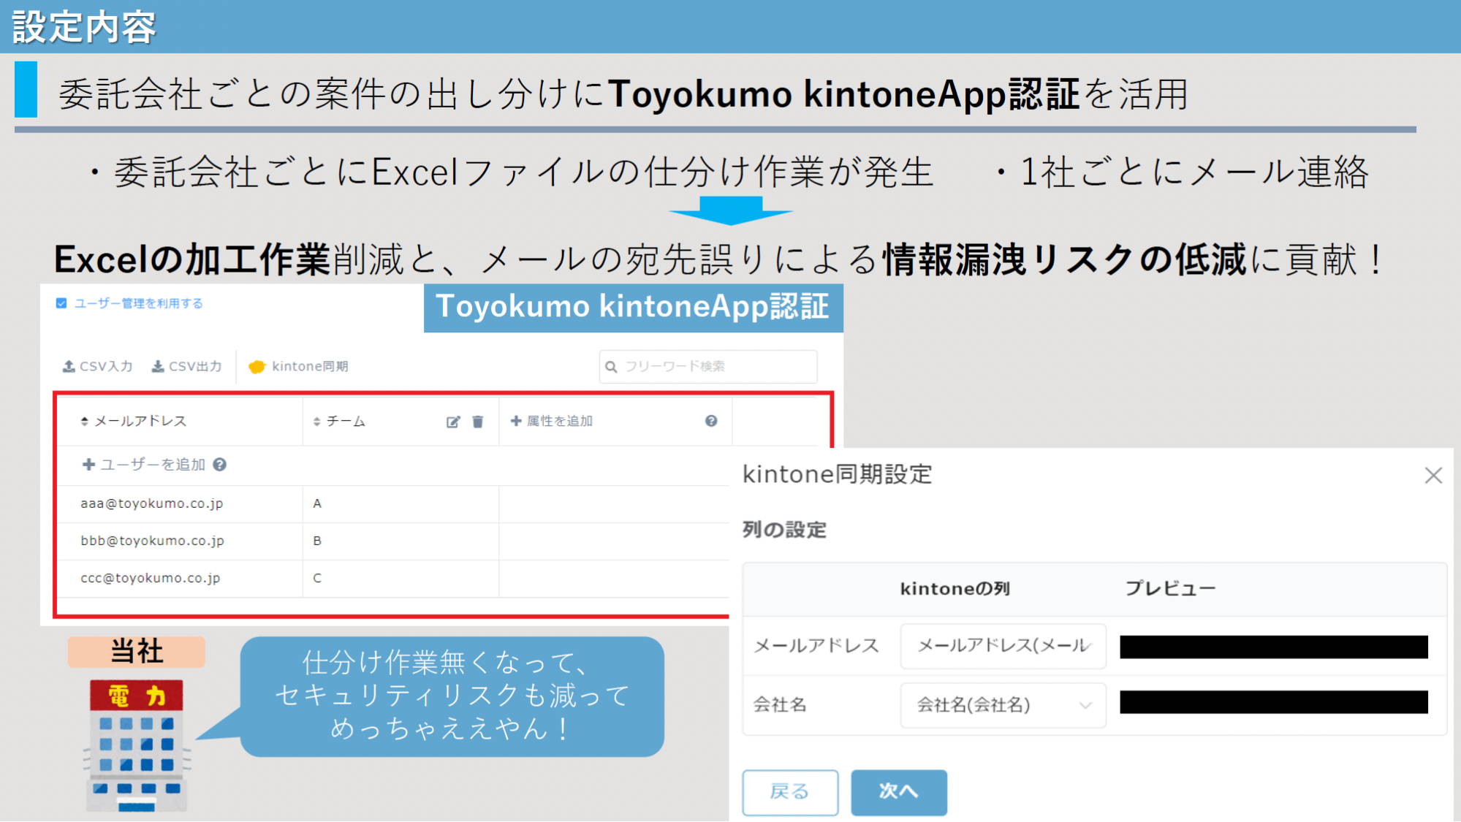The height and width of the screenshot is (822, 1461).
Task: Open CSV出力 export
Action: click(x=186, y=366)
